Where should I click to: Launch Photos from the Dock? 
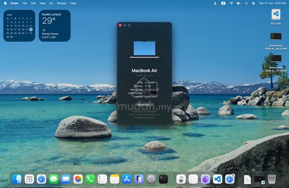[x=78, y=179]
